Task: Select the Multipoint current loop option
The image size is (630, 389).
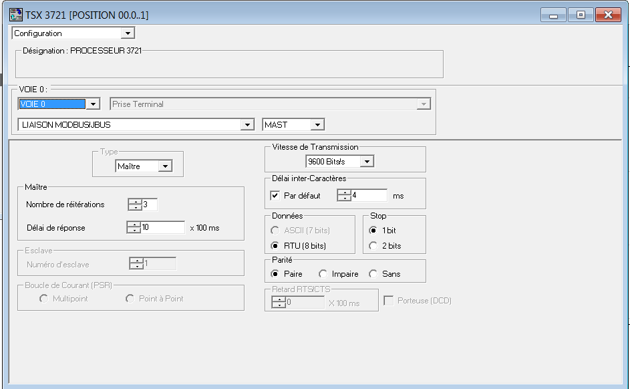Action: click(x=44, y=299)
